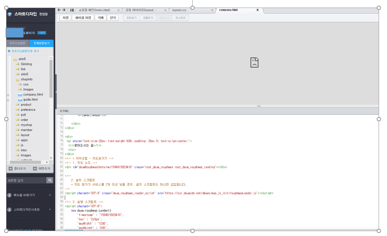Close the 쇼핑몰 메인(index.html) tab

(x=119, y=10)
